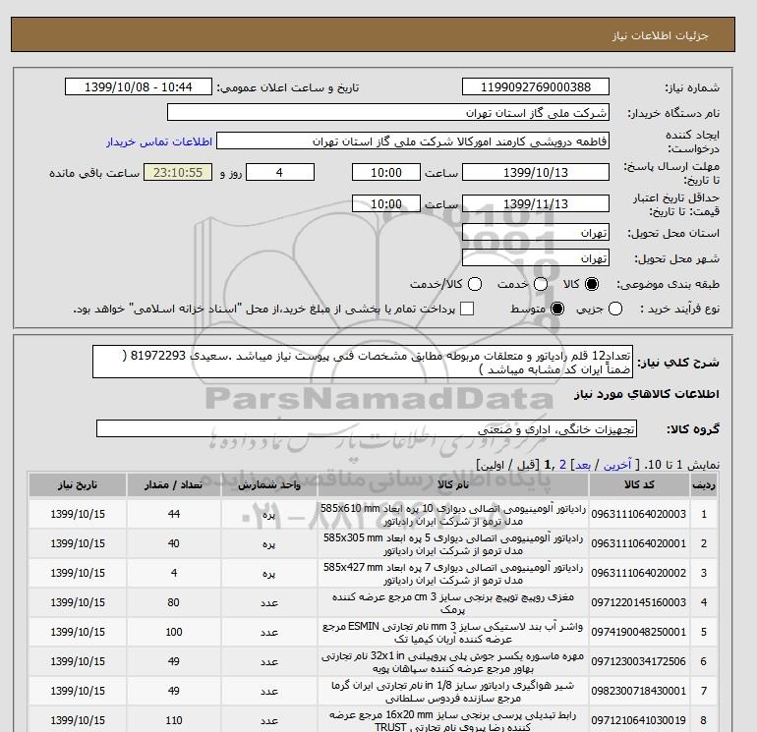Choose the جزیی purchase type radio
757x732 pixels.
pos(615,309)
